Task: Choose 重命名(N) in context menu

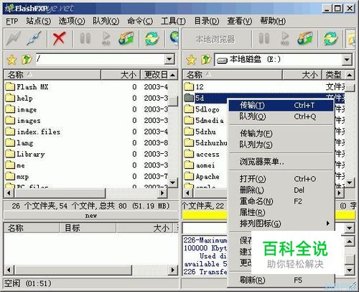Action: pos(281,201)
